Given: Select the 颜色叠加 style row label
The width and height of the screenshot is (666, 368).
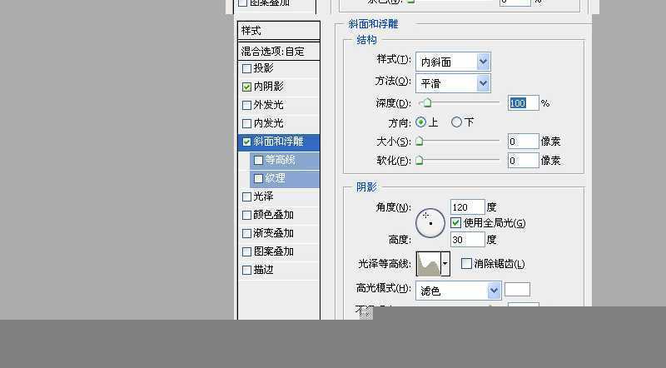Looking at the screenshot, I should point(274,215).
